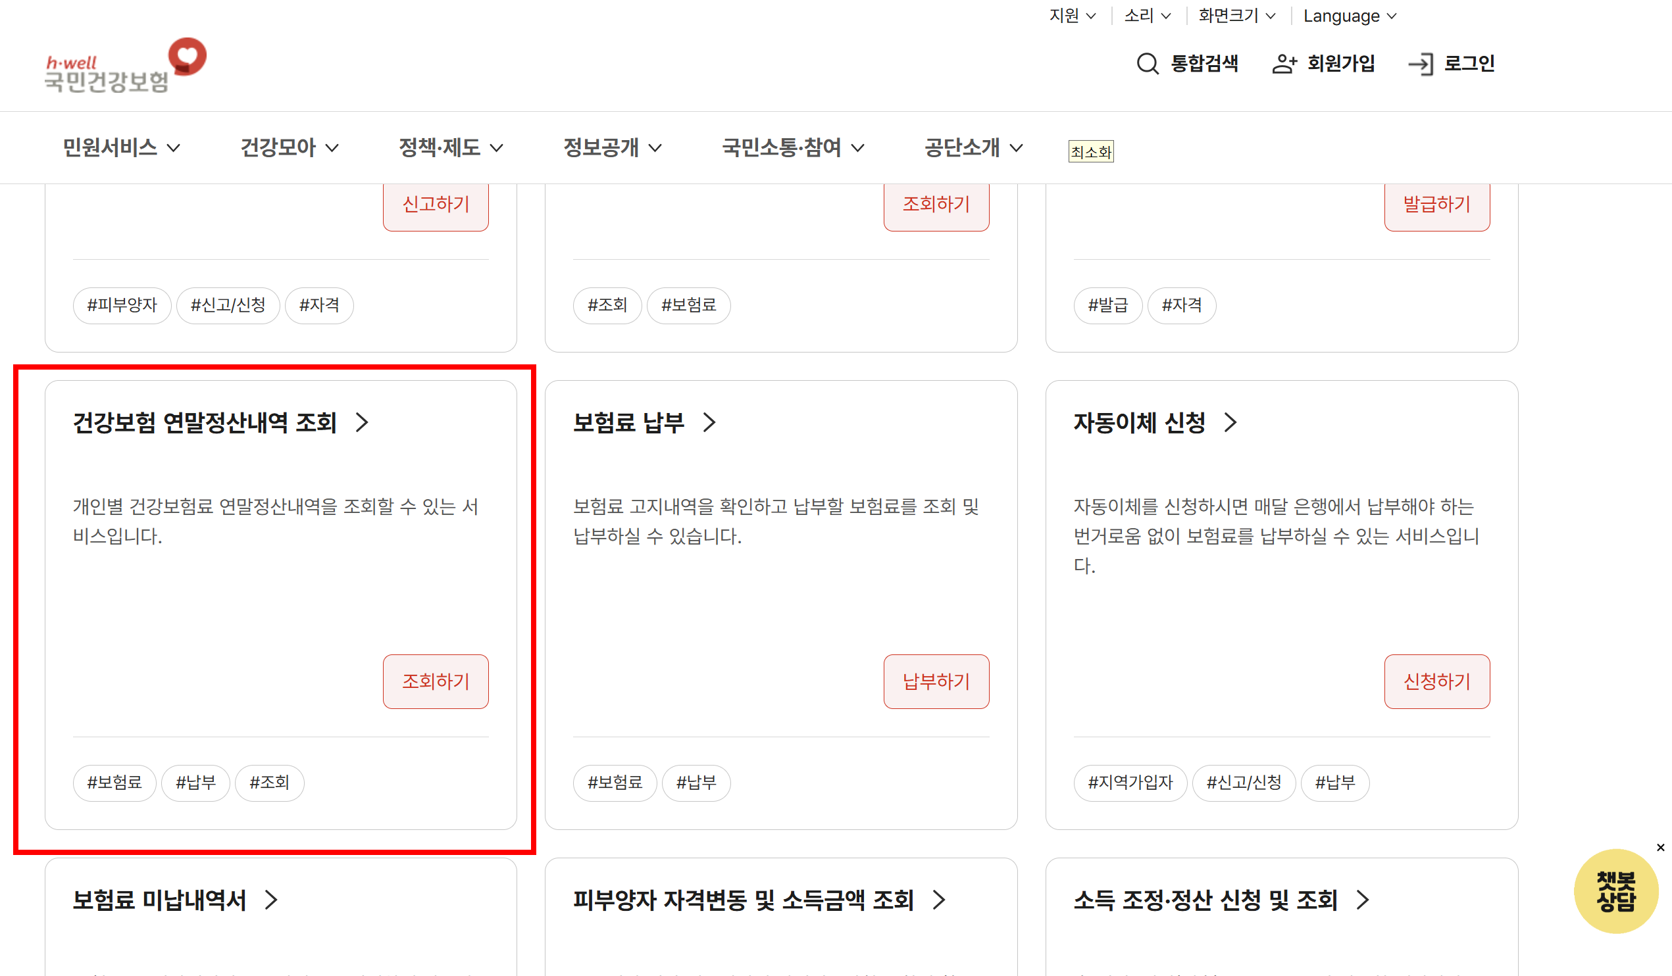
Task: Click arrow next to 보험료 납부 title
Action: tap(709, 422)
